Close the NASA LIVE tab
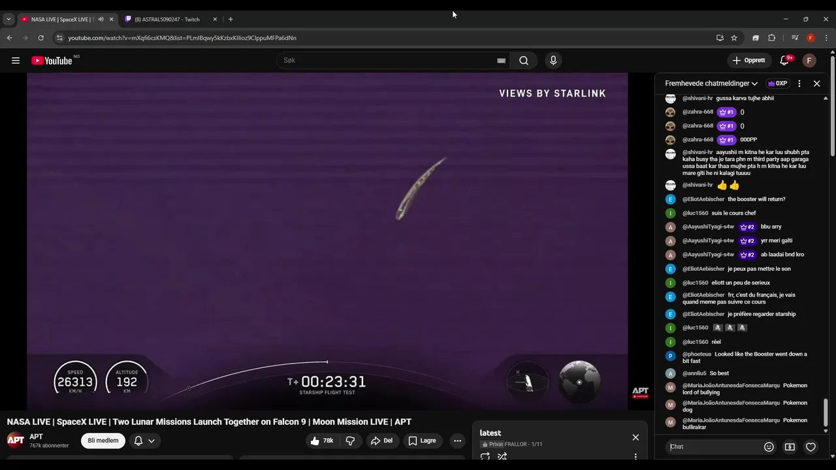This screenshot has width=836, height=470. [111, 19]
